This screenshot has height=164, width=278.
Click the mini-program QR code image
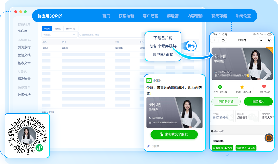coord(27,135)
